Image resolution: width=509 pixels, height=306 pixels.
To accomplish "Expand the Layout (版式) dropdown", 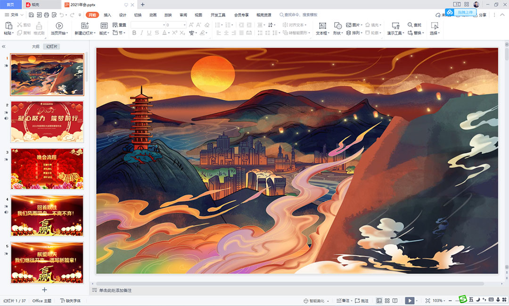I will pyautogui.click(x=105, y=33).
